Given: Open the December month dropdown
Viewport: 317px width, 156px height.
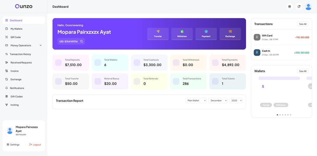Looking at the screenshot, I should coord(218,101).
